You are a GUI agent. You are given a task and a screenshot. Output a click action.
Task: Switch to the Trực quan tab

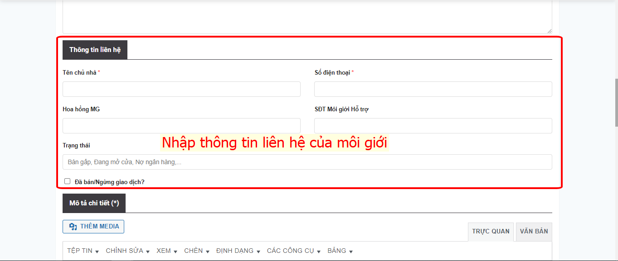coord(491,232)
